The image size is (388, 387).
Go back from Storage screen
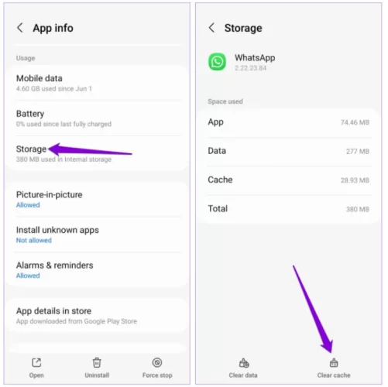pyautogui.click(x=211, y=28)
